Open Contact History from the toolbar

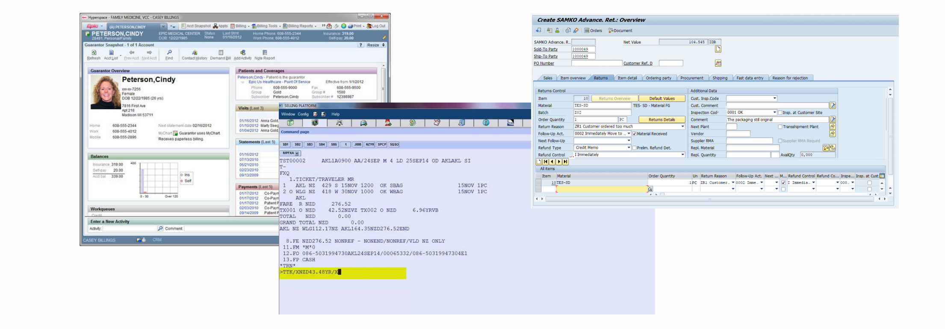point(195,53)
